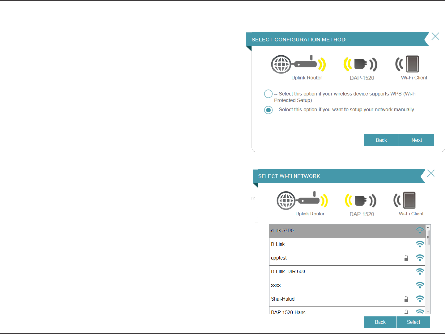This screenshot has height=334, width=445.
Task: Click the lock icon on DAP-1520-Hans row
Action: pos(406,312)
